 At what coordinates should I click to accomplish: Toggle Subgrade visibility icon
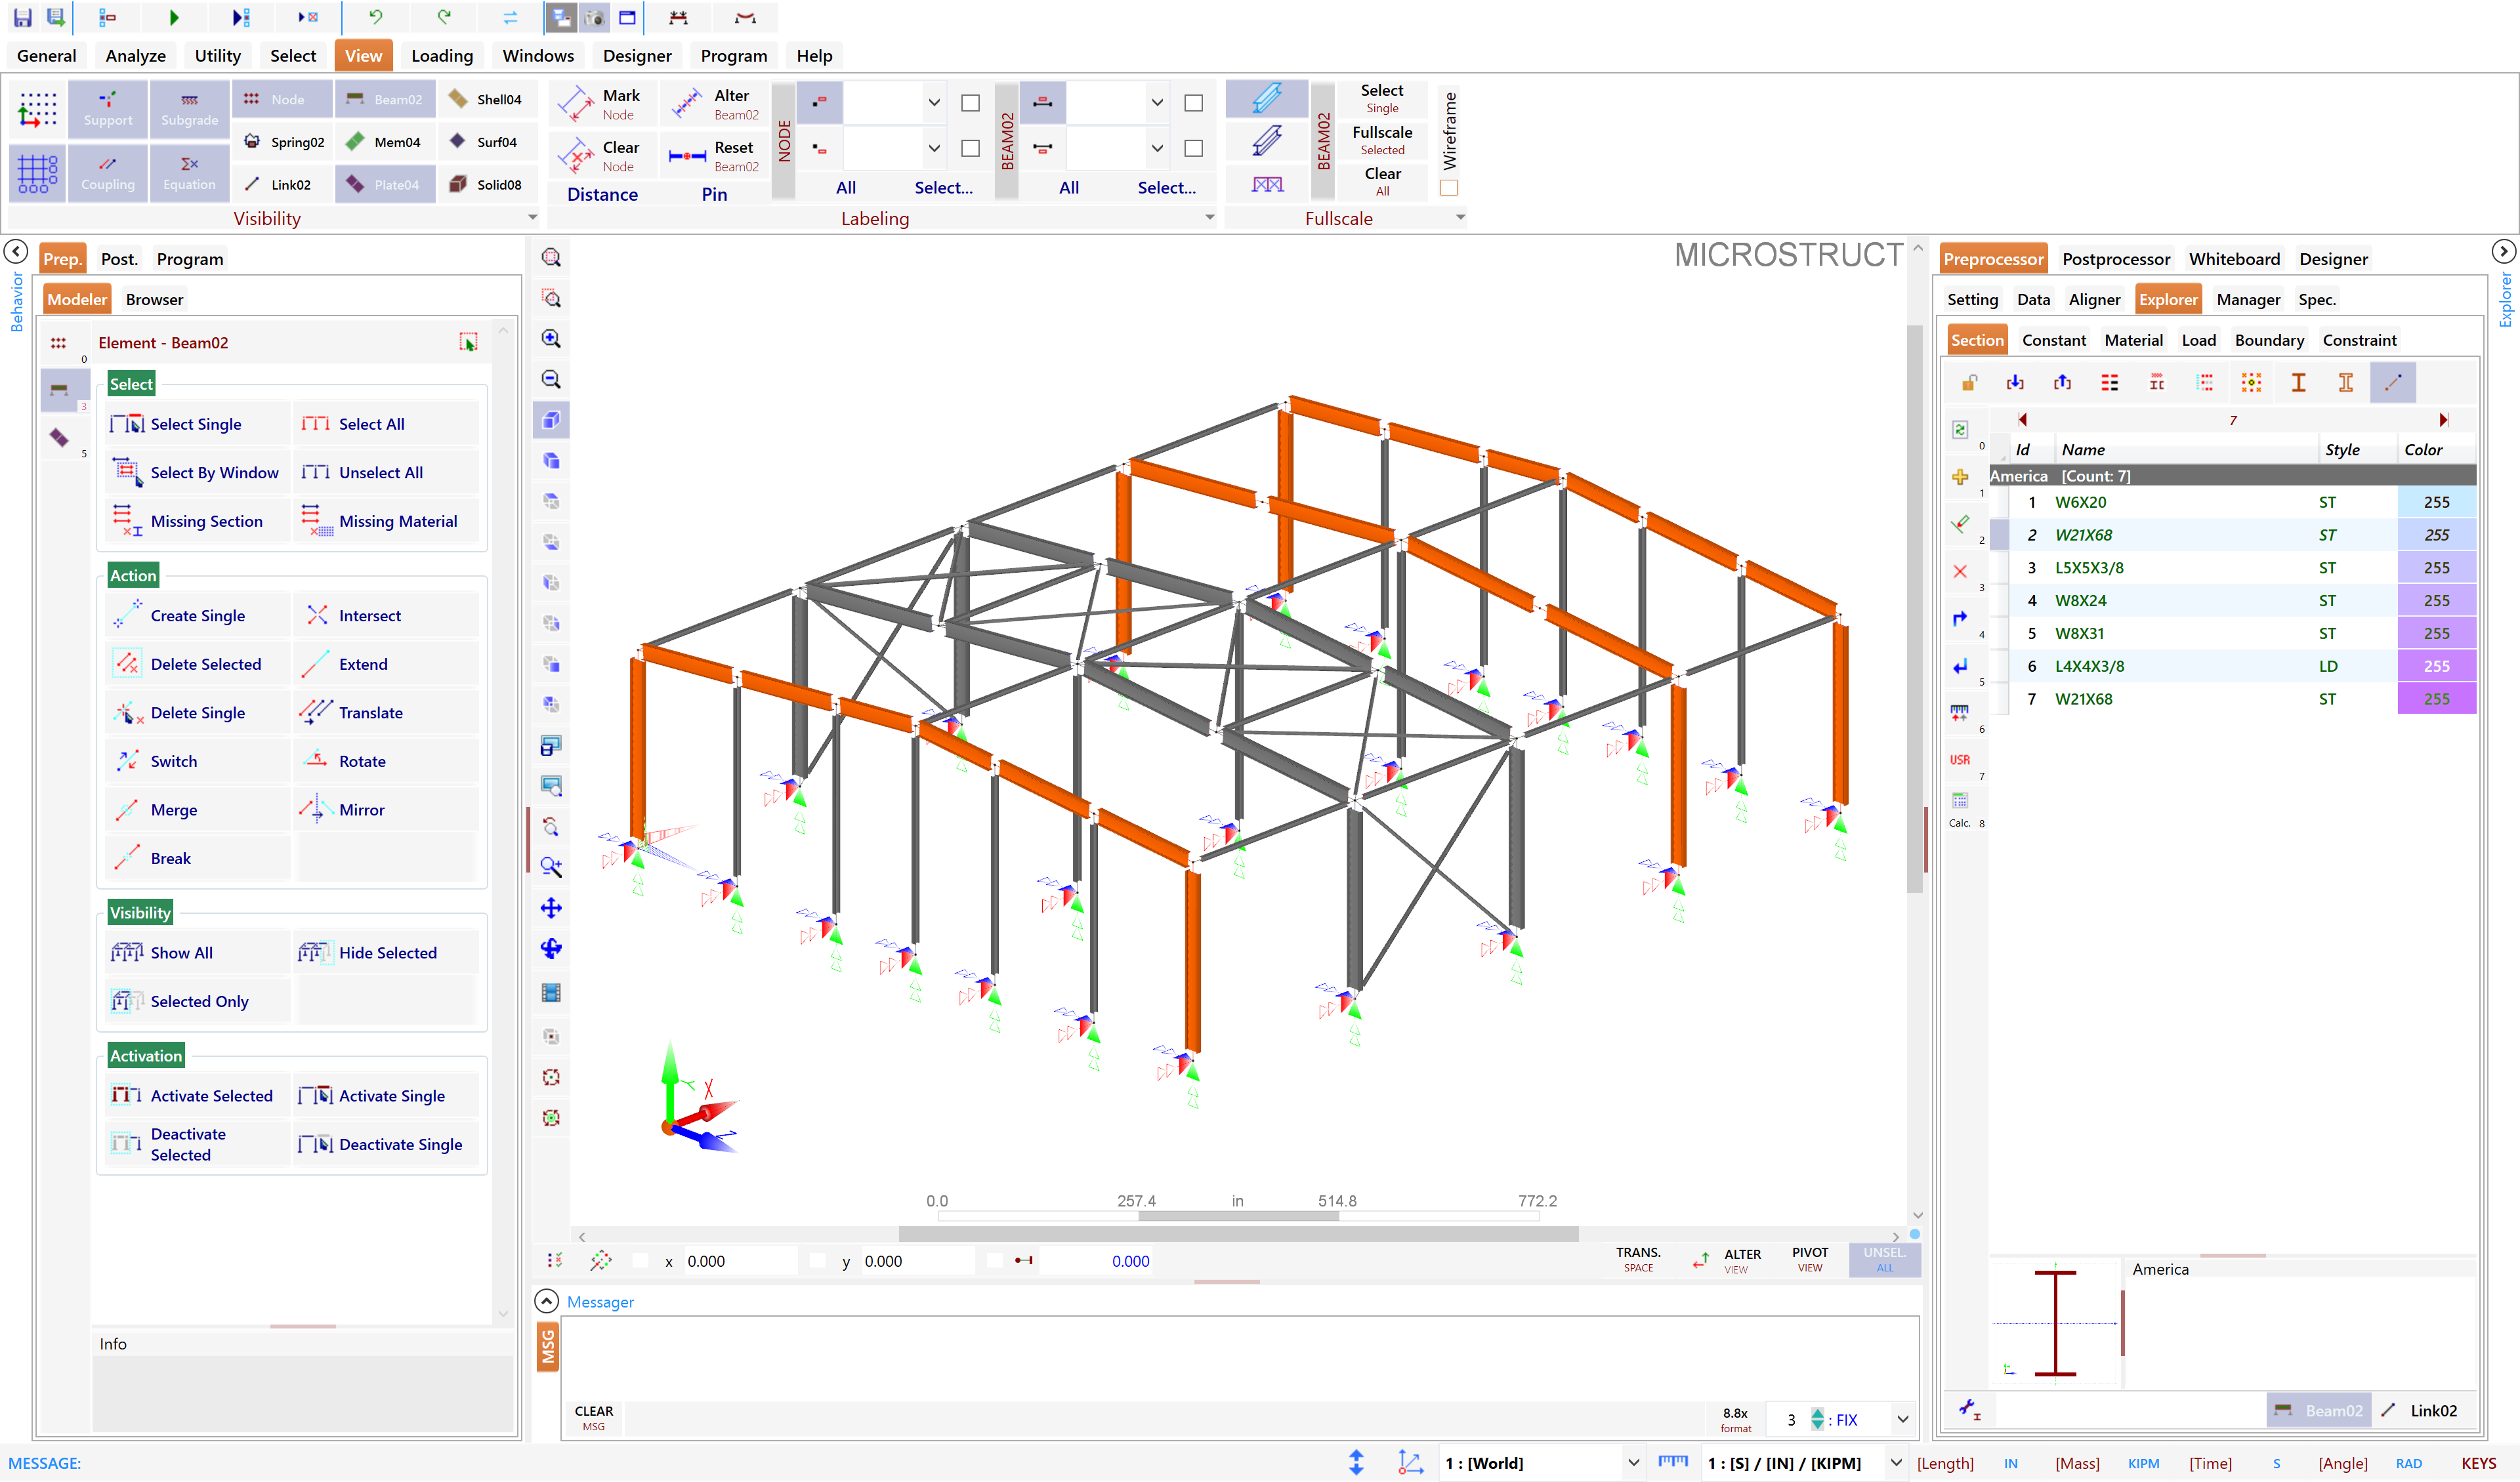[x=189, y=108]
